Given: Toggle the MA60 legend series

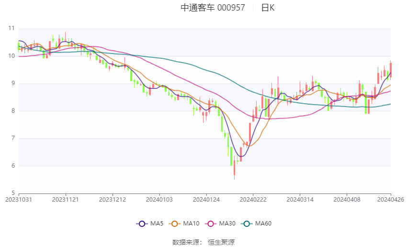Looking at the screenshot, I should (256, 224).
